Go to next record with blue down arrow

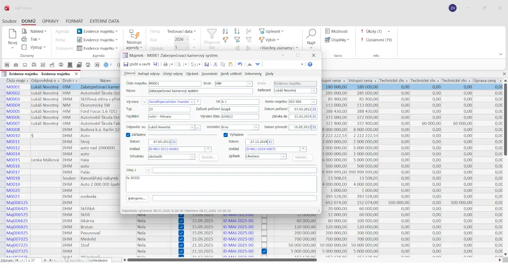[x=258, y=64]
